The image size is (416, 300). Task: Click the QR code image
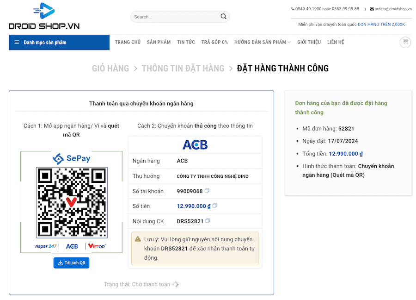pyautogui.click(x=72, y=202)
